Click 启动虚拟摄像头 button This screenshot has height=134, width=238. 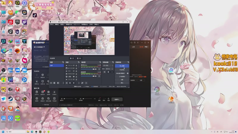[x=120, y=73]
